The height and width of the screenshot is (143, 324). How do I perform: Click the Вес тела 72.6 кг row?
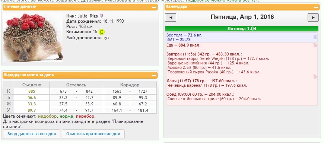184,35
